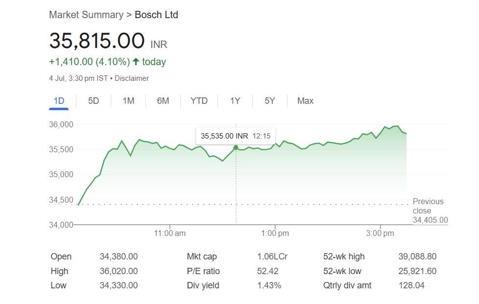This screenshot has width=479, height=304.
Task: Switch to the 5D chart tab
Action: (94, 101)
